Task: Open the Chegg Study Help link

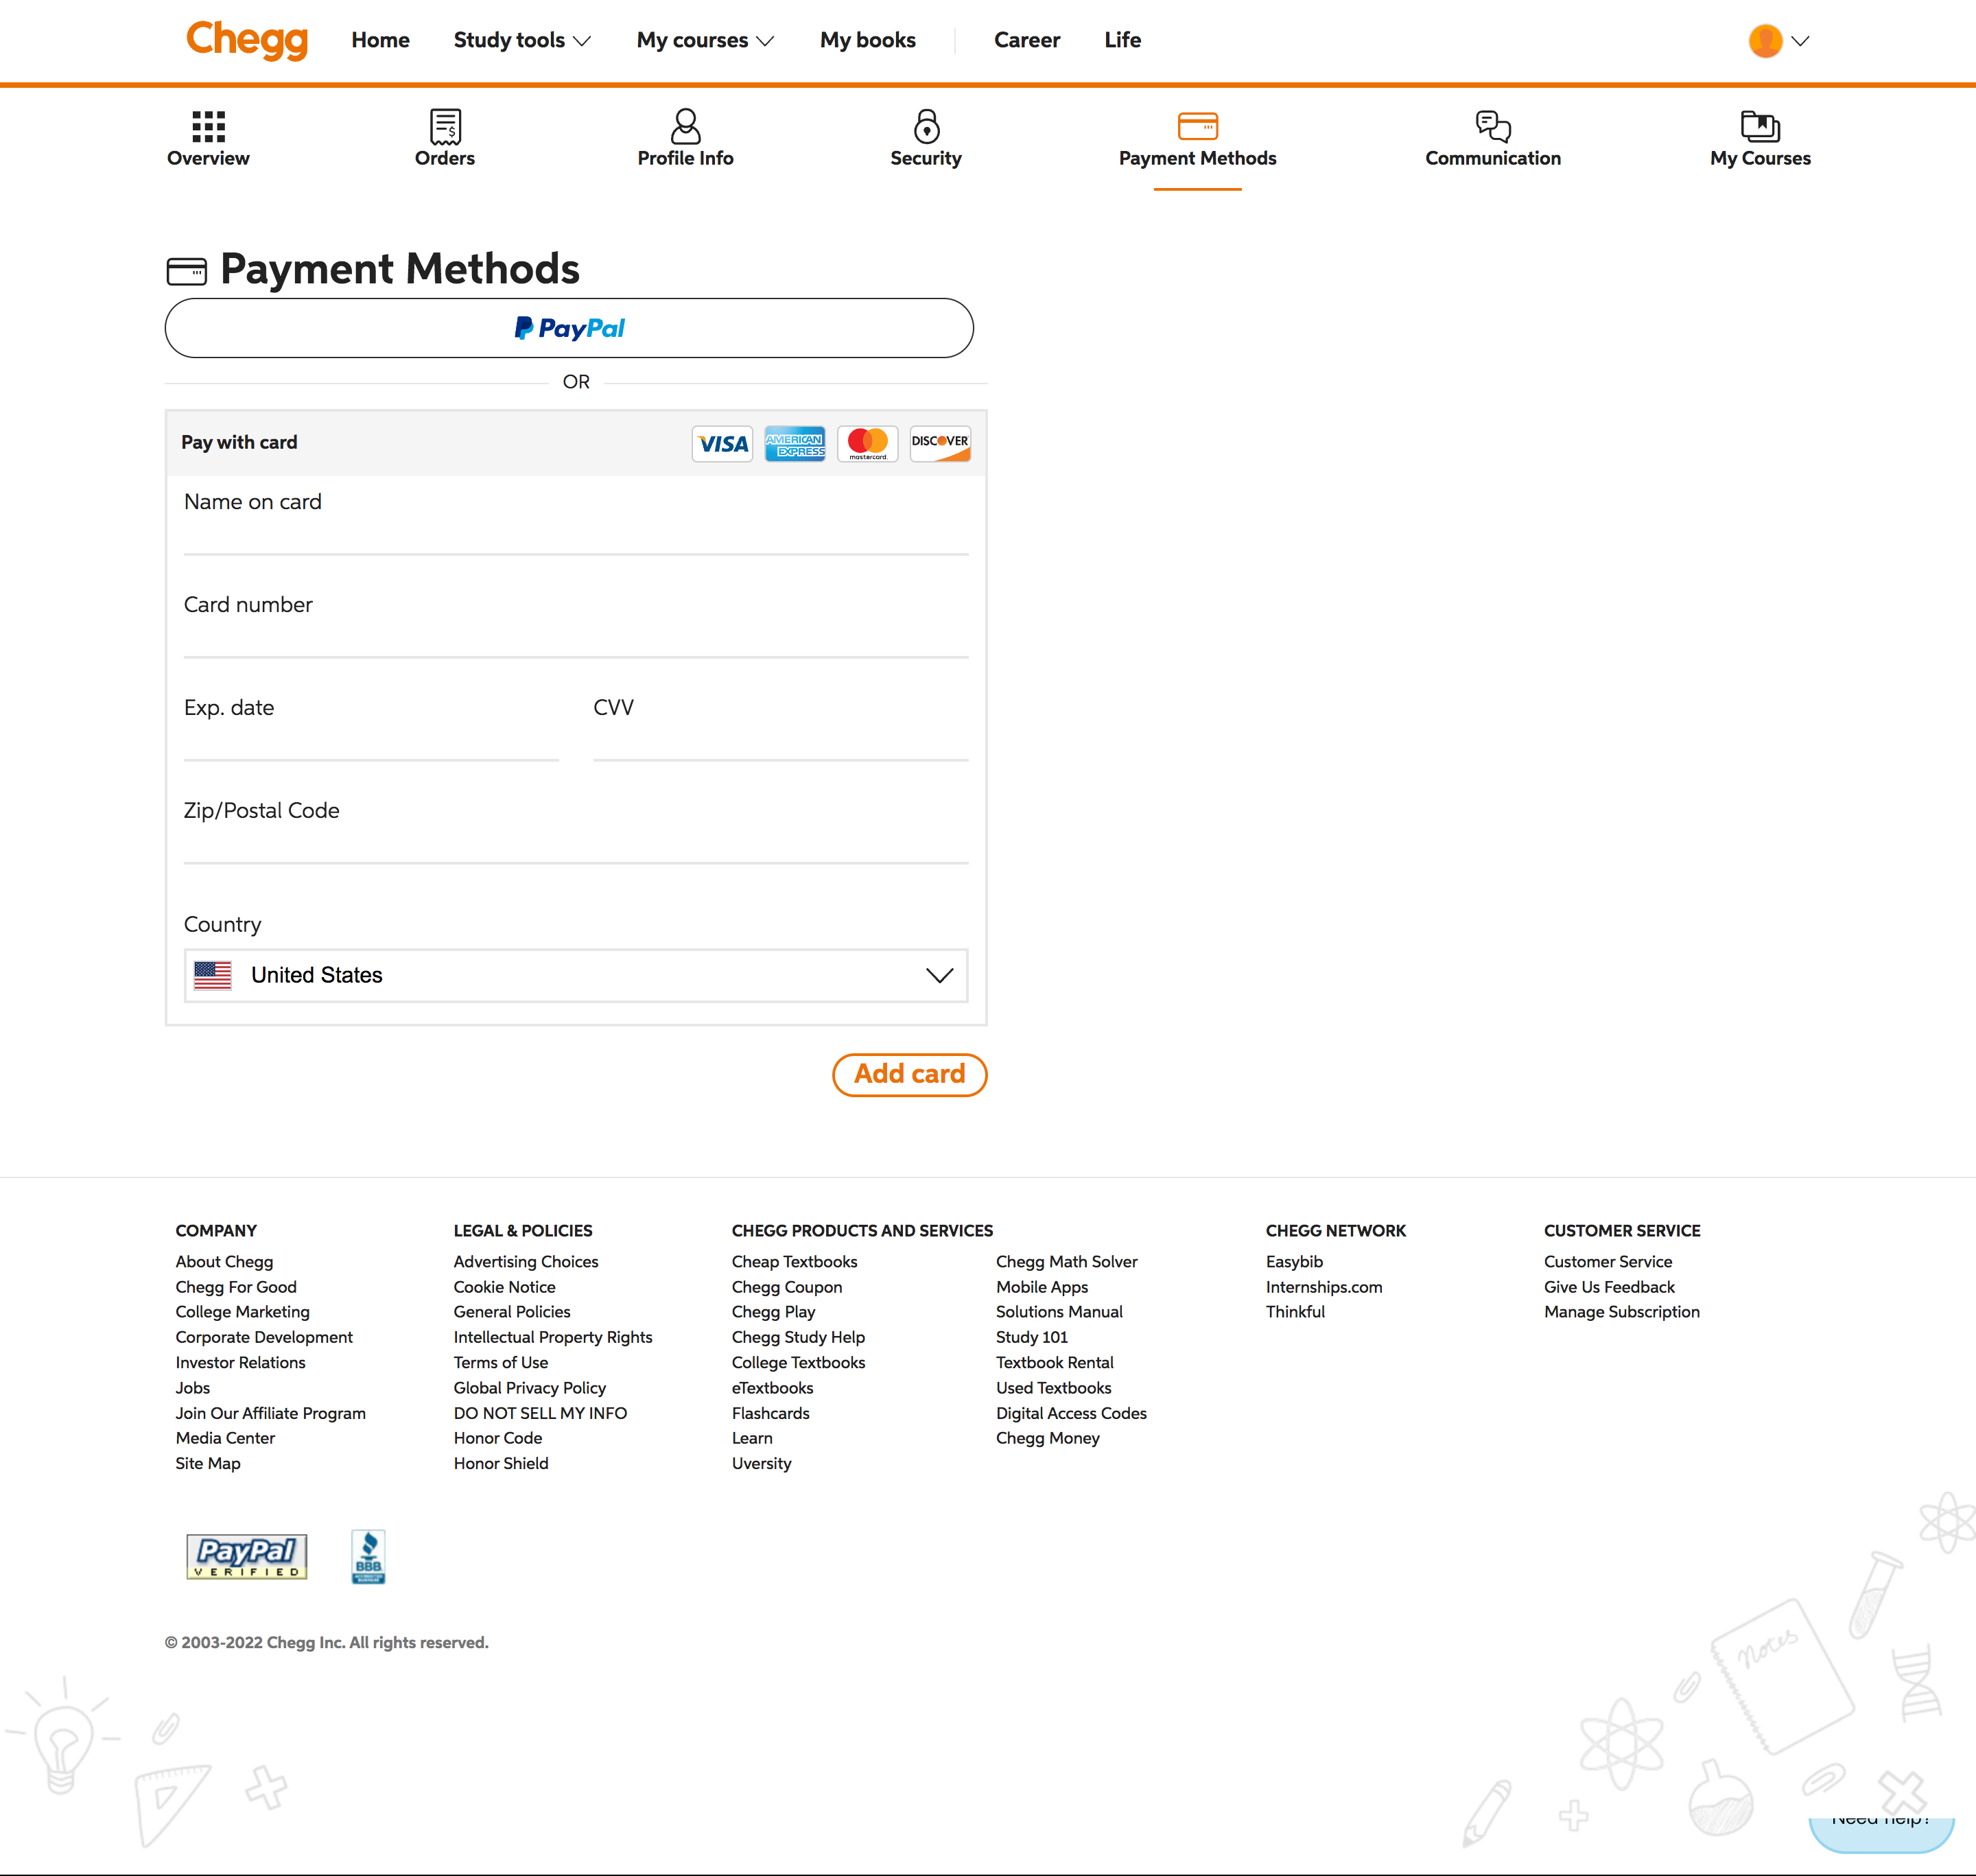Action: [798, 1337]
